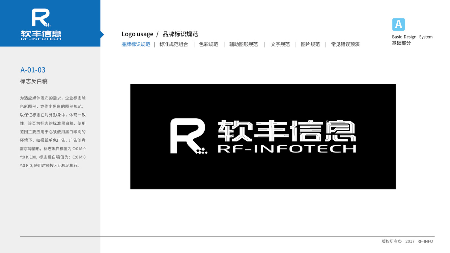Viewport: 450px width, 253px height.
Task: Click the copyright text 版权所有© 2017 RF-INFO
Action: point(407,241)
